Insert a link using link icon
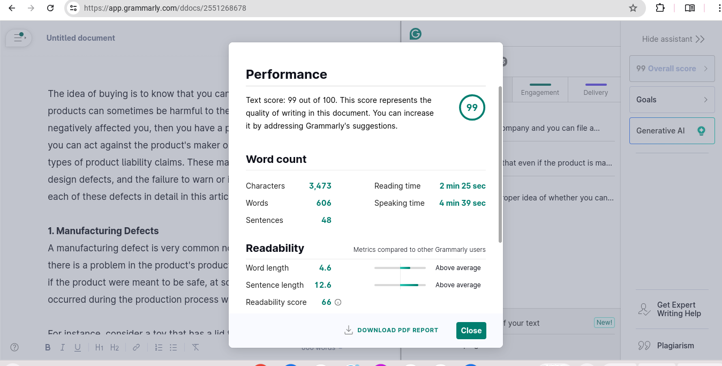 [x=136, y=347]
